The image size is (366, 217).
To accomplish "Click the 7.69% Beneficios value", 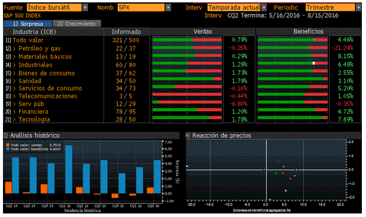I will [345, 120].
